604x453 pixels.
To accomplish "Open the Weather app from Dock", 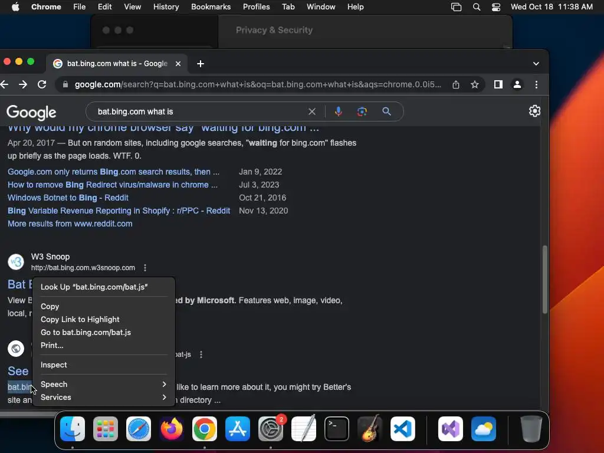I will 484,429.
